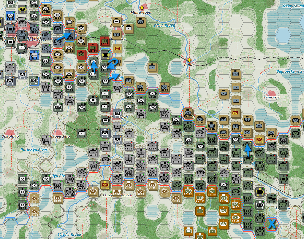
Task: Pick the blue-gray mechanized unit 36 23
Action: [58, 29]
